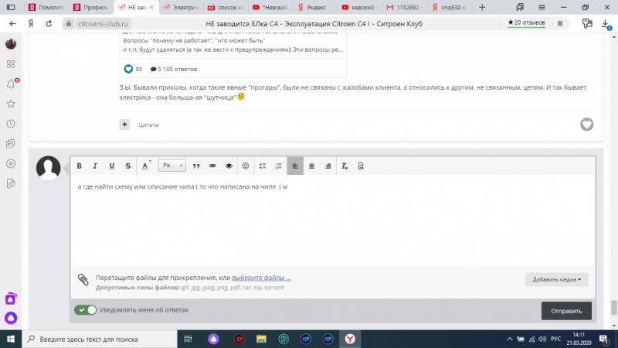Click the remove formatting icon
Image resolution: width=618 pixels, height=348 pixels.
[x=345, y=165]
